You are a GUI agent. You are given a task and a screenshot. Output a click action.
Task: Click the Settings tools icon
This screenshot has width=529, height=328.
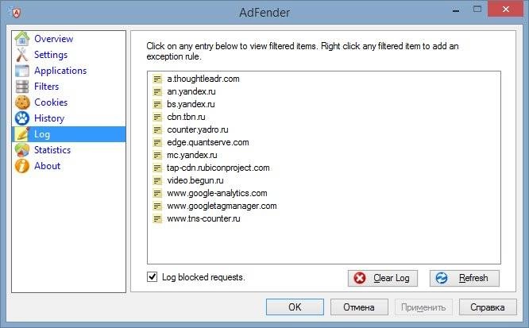[22, 55]
